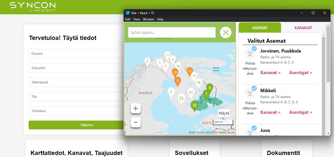Switch to the KANAVAT tab
The width and height of the screenshot is (334, 157).
coord(303,28)
